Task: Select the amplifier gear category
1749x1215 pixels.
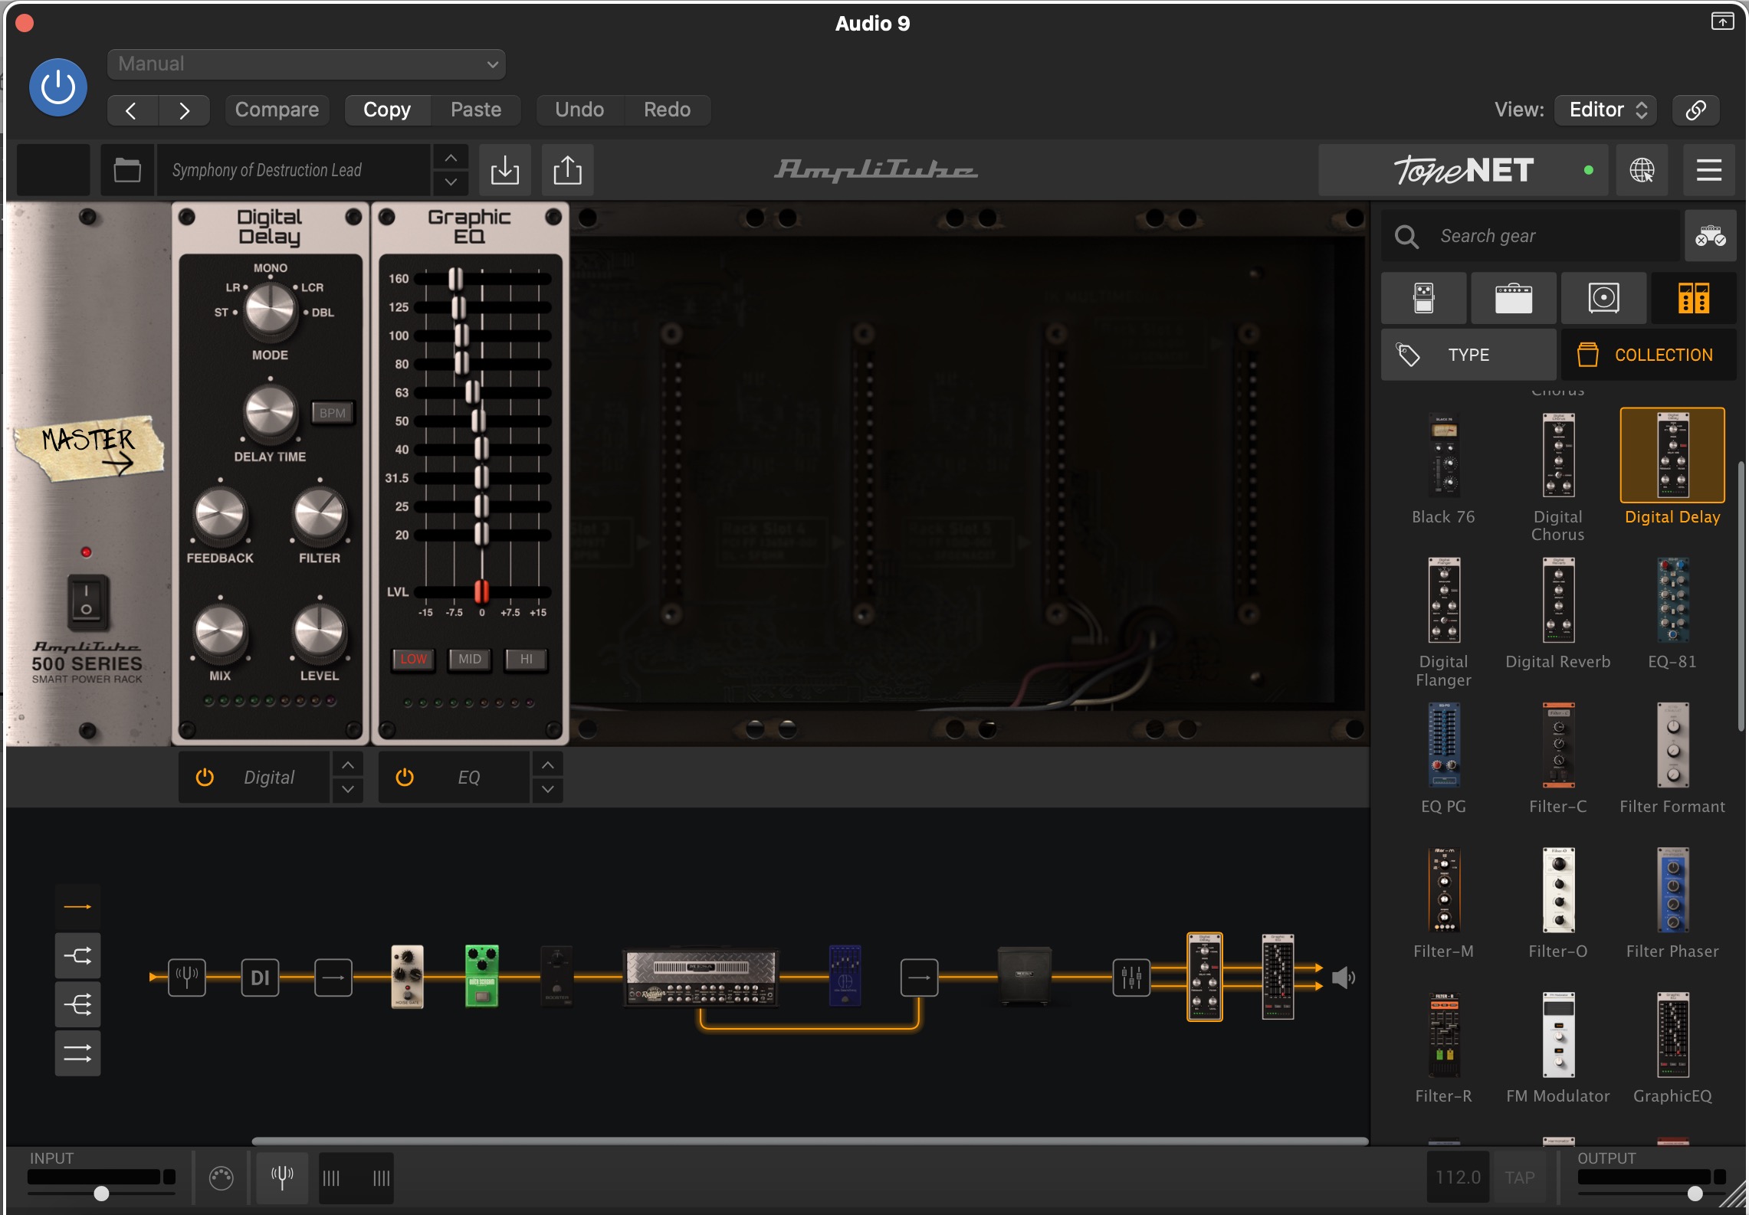Action: point(1514,298)
